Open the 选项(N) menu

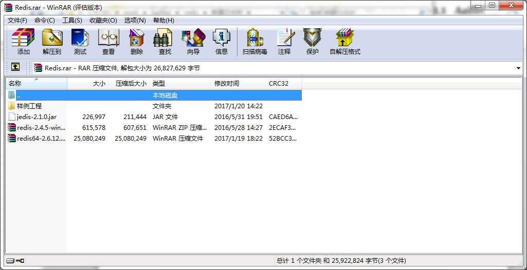click(135, 21)
